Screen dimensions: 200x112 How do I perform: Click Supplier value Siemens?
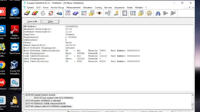coord(70,34)
